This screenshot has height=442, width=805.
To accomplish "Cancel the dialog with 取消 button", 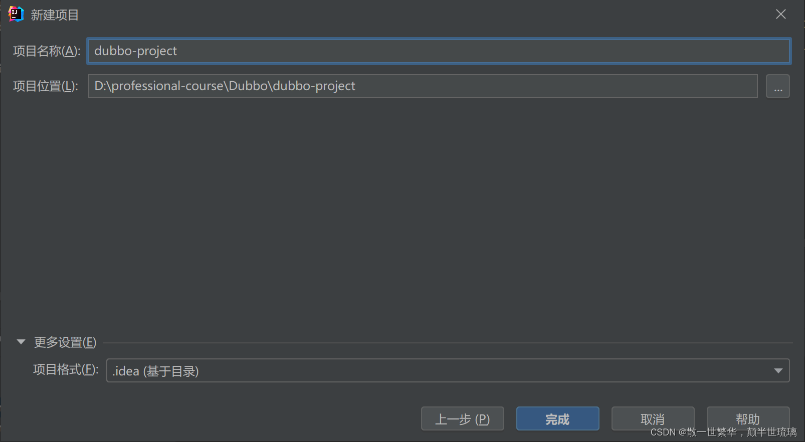I will click(x=653, y=418).
